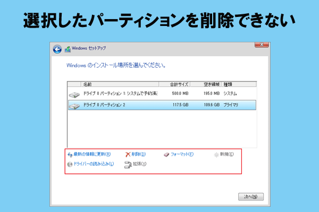Click the Windows Setup title icon
This screenshot has width=319, height=212.
tap(68, 49)
